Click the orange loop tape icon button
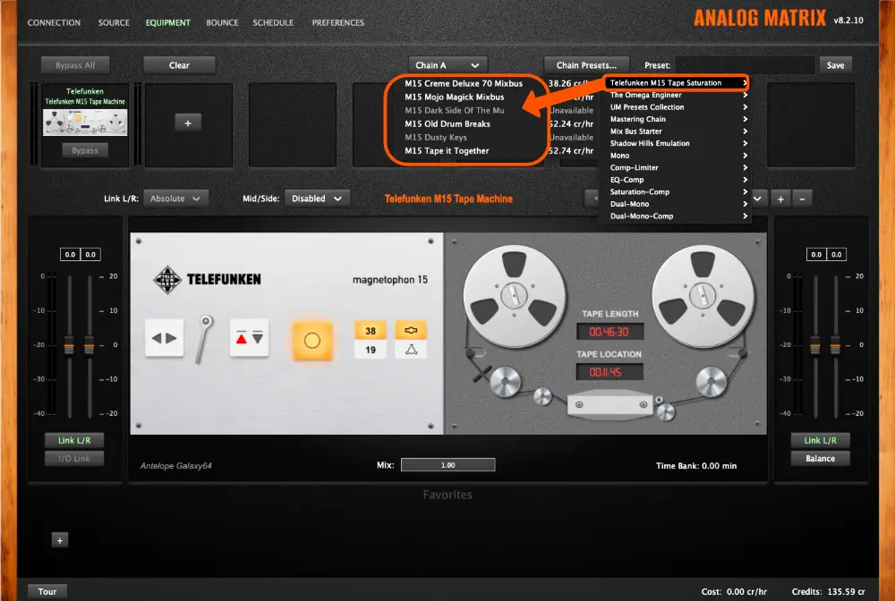895x601 pixels. [x=411, y=331]
